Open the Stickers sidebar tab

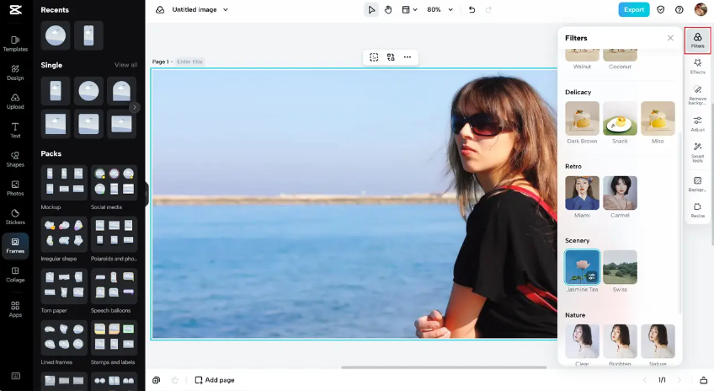15,217
